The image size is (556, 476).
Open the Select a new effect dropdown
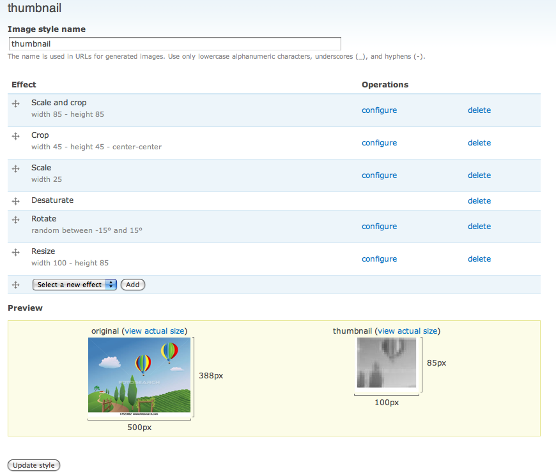[x=74, y=284]
